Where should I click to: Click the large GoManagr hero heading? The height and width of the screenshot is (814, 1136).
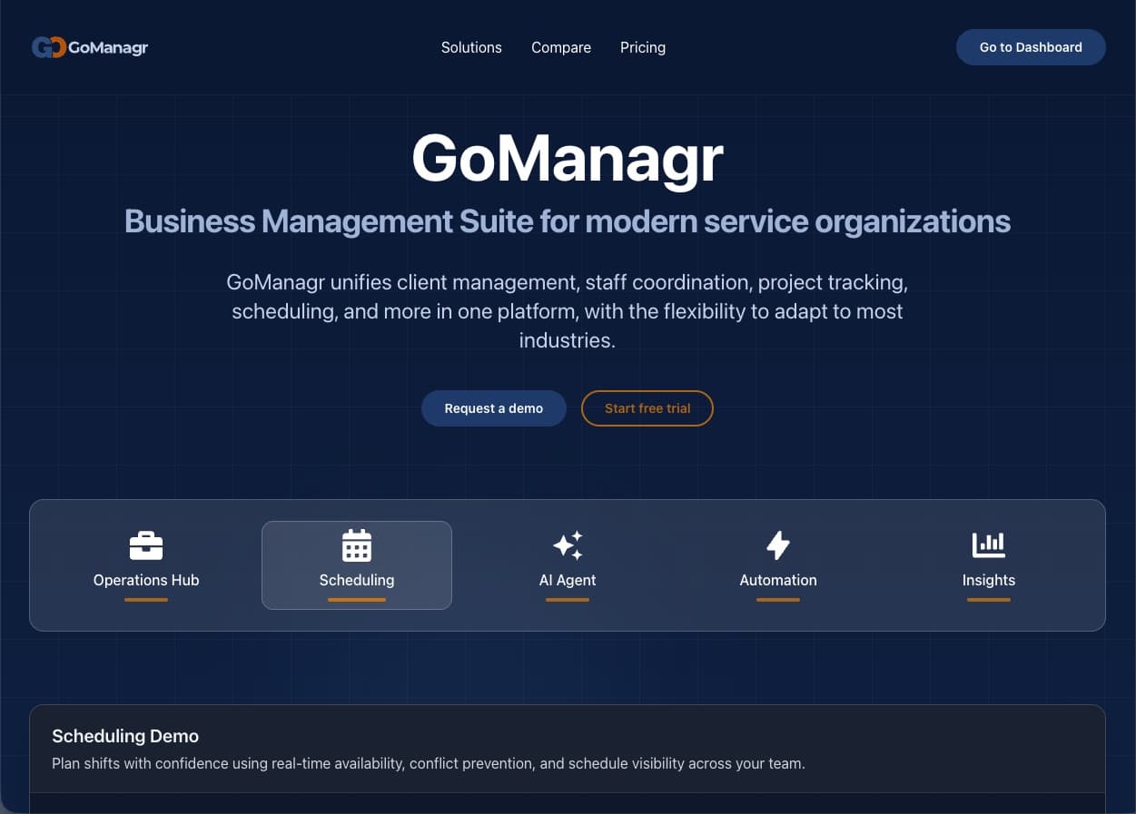point(568,160)
